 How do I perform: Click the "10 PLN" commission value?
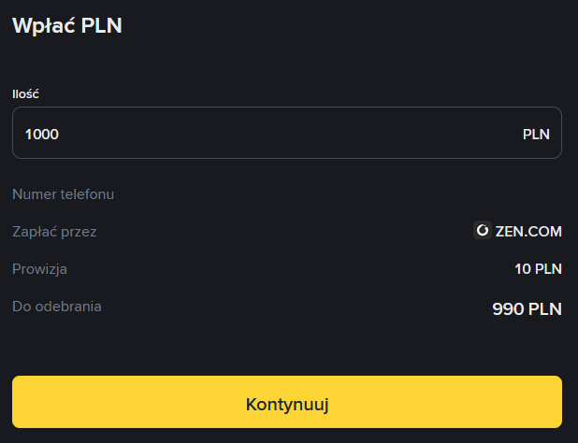[x=538, y=269]
